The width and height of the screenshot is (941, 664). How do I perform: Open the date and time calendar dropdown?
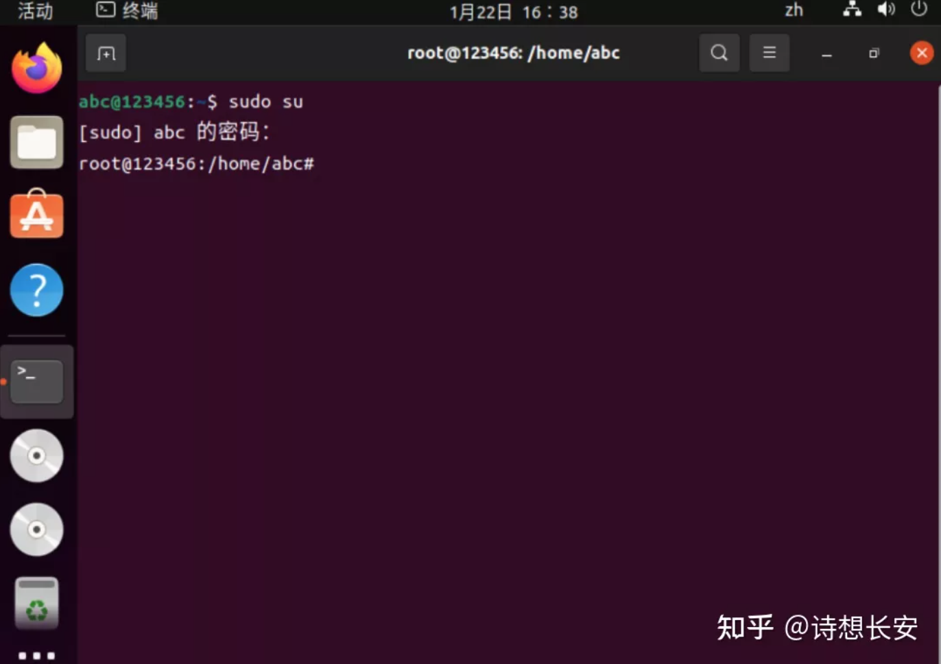pyautogui.click(x=513, y=11)
